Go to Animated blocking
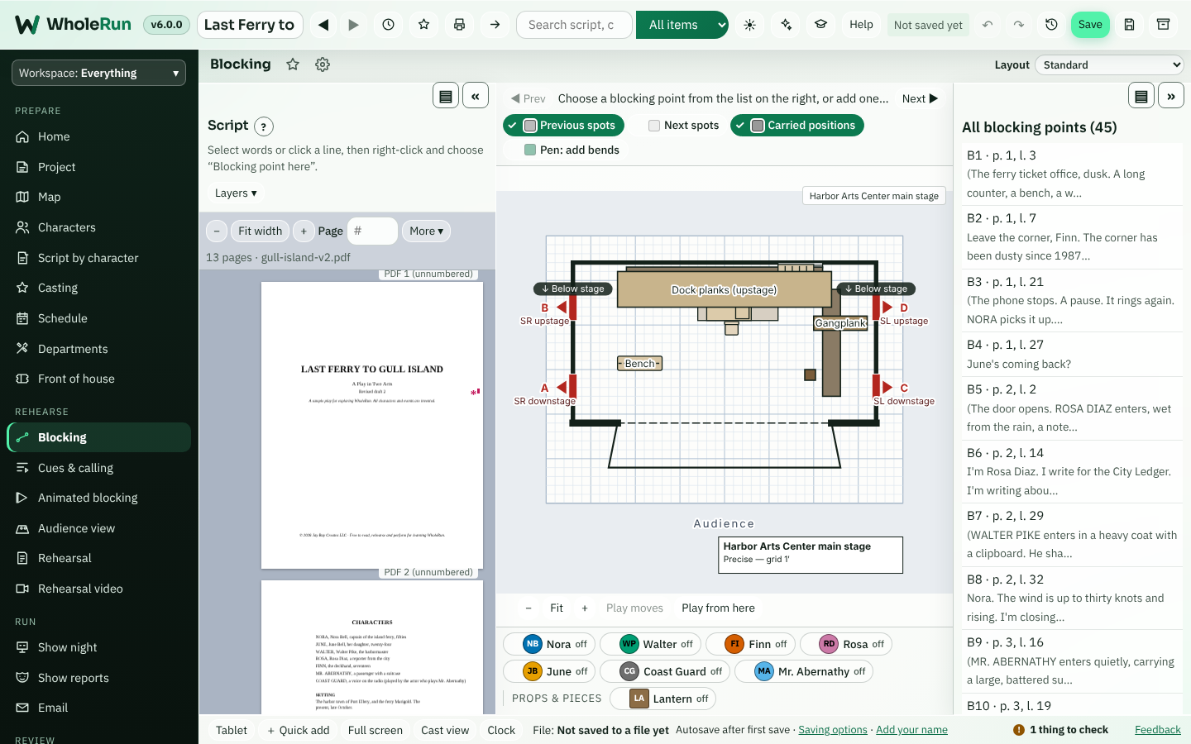 pos(99,498)
